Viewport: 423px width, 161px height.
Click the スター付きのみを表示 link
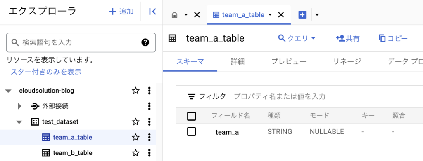tap(46, 72)
